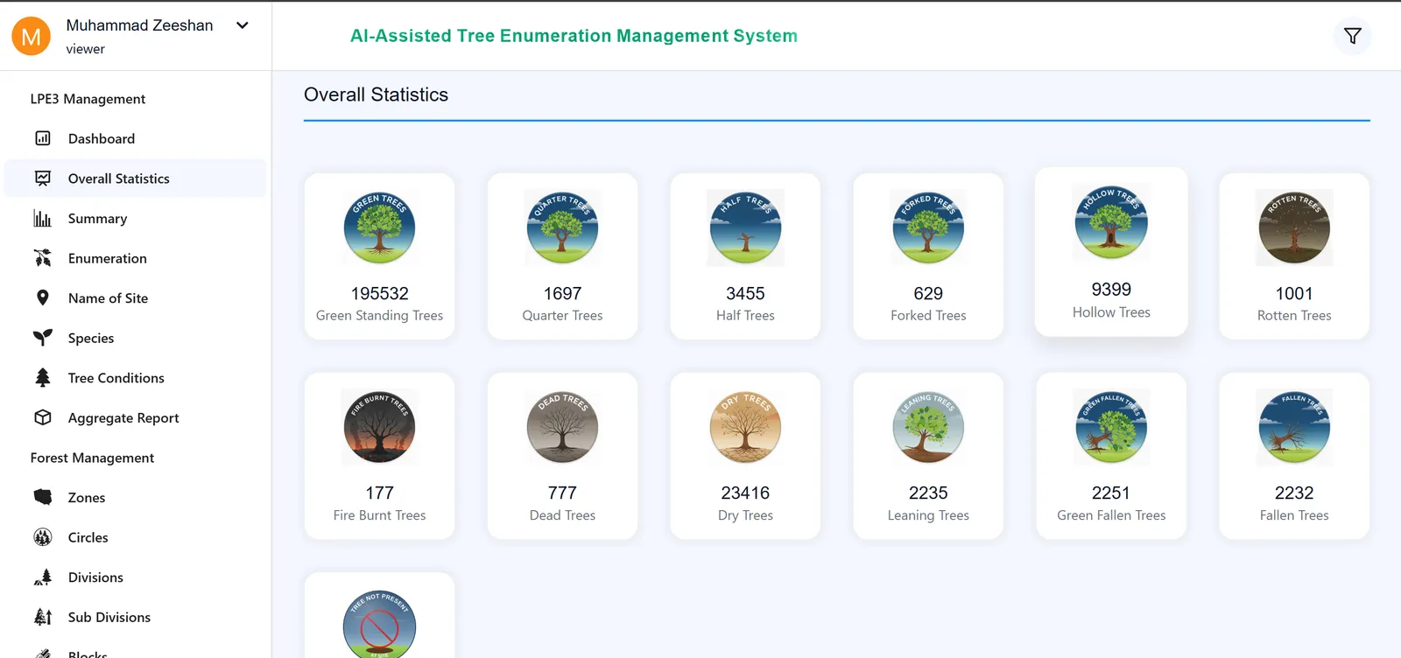This screenshot has width=1401, height=658.
Task: Click the Quarter Trees badge image
Action: click(x=562, y=227)
